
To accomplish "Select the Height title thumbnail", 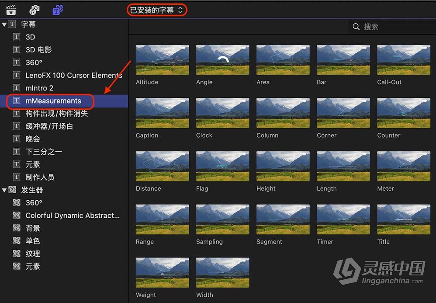I will pos(283,166).
